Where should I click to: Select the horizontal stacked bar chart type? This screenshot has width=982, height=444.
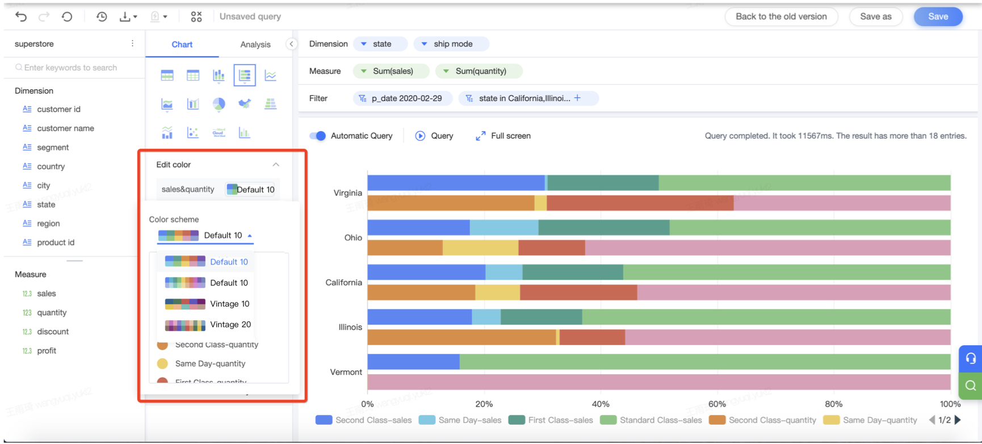(245, 76)
